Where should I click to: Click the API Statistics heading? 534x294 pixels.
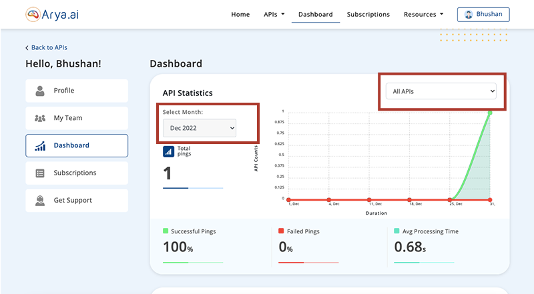(x=188, y=93)
